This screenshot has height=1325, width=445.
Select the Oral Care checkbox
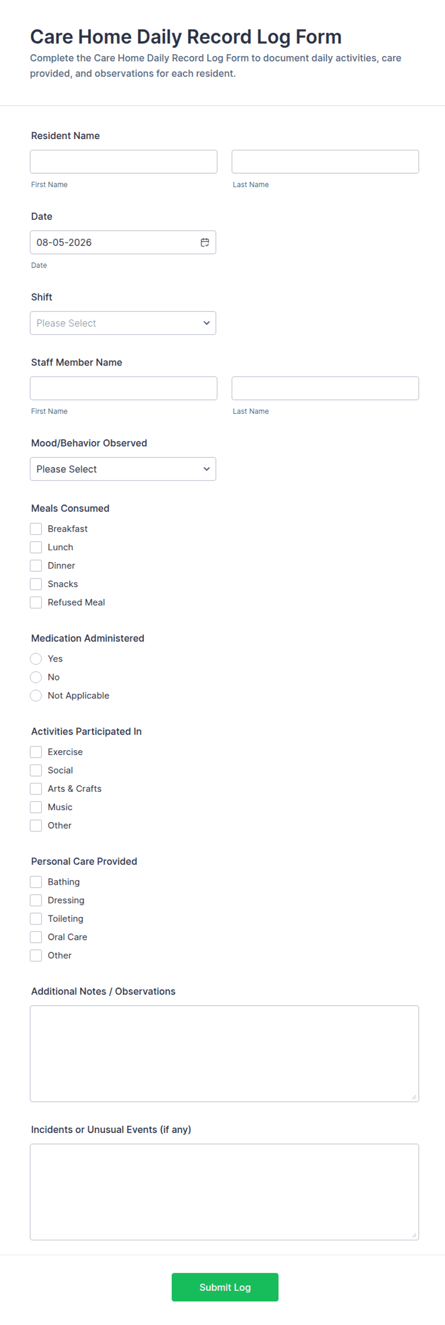[x=36, y=936]
